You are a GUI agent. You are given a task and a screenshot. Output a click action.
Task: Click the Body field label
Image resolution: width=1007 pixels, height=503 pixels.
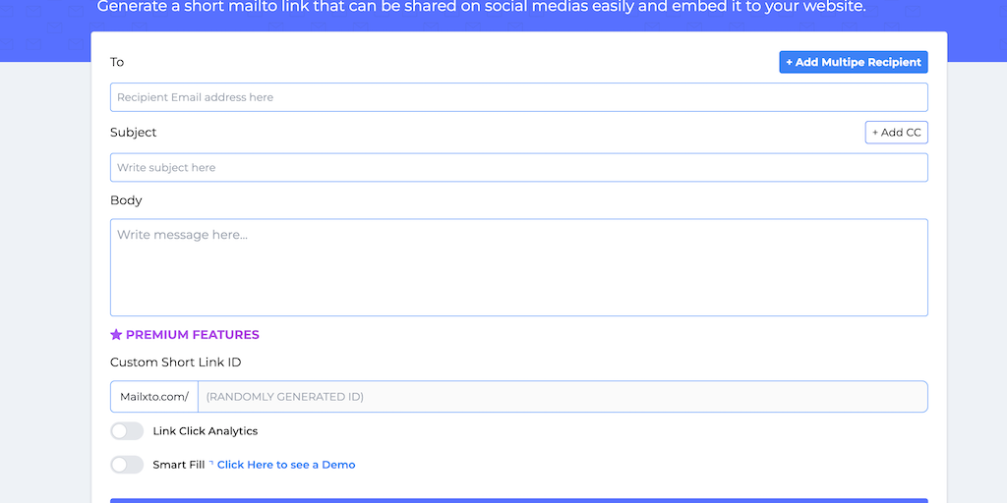click(x=126, y=200)
